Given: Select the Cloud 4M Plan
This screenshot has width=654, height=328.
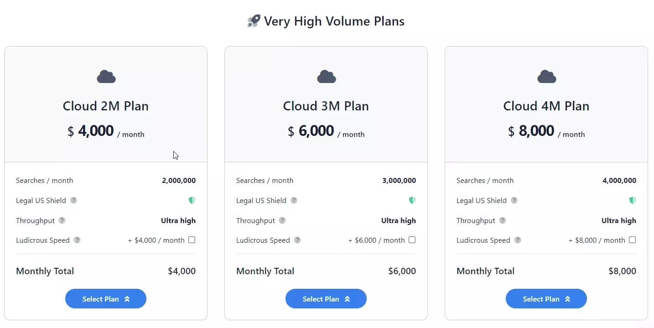Looking at the screenshot, I should pyautogui.click(x=546, y=299).
